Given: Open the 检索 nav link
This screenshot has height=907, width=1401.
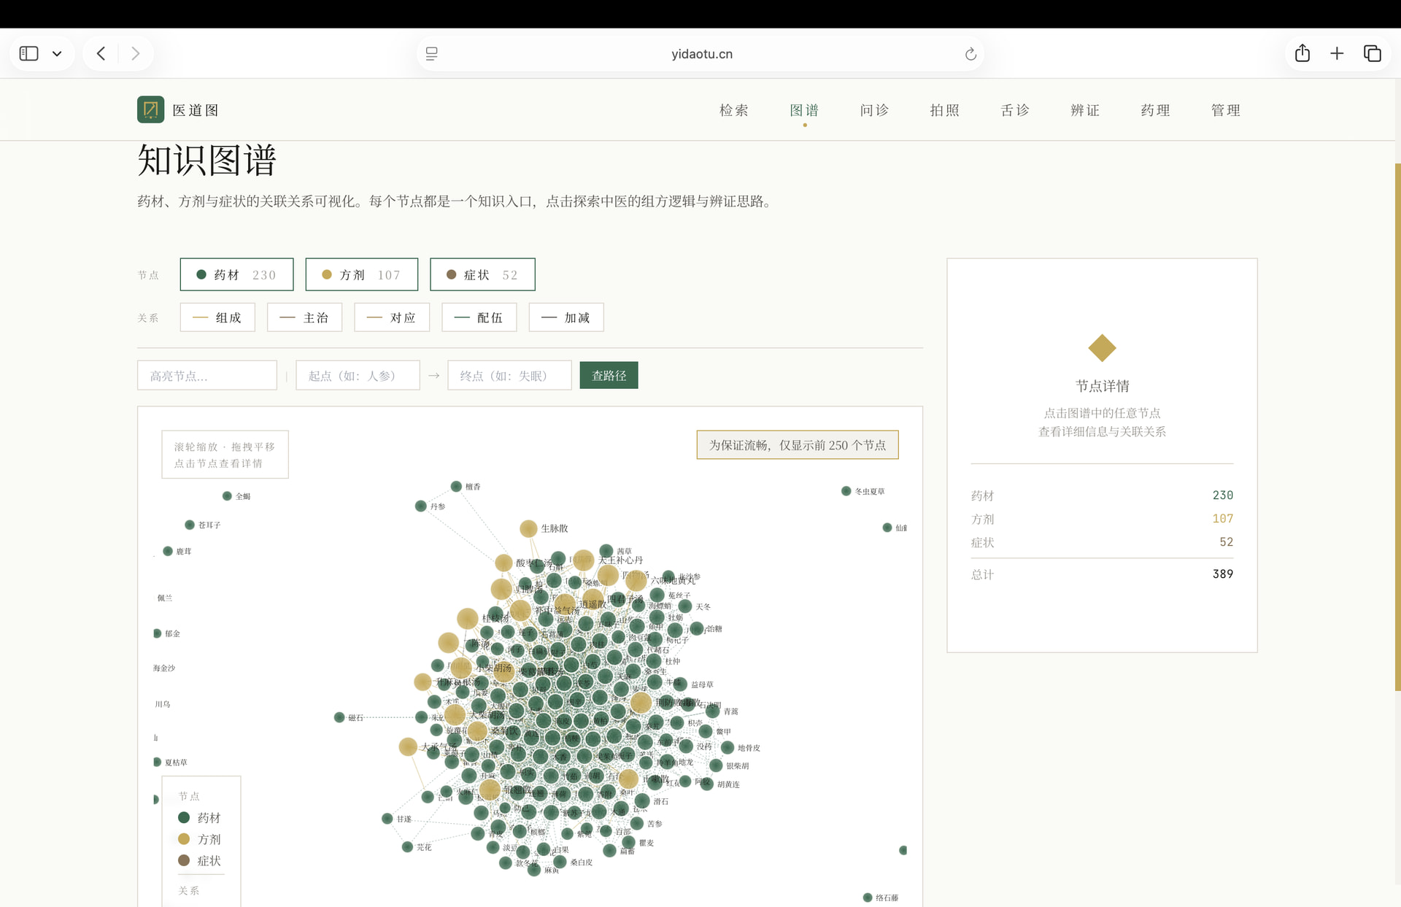Looking at the screenshot, I should [x=734, y=110].
